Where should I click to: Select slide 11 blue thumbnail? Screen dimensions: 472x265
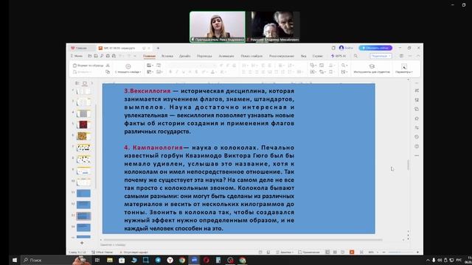pos(83,193)
